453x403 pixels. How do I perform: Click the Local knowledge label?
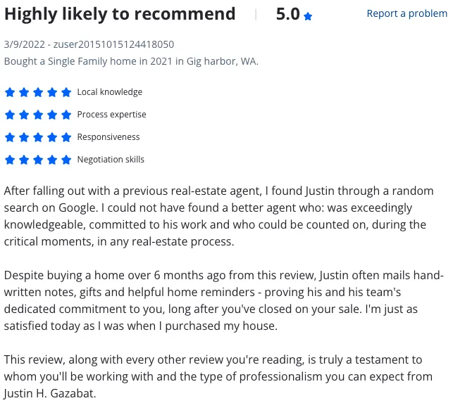click(109, 92)
